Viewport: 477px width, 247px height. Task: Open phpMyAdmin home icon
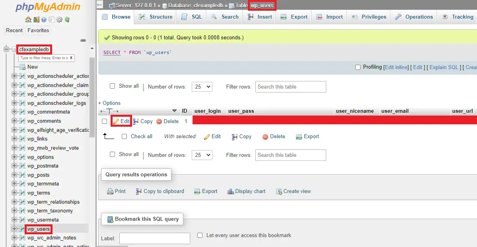[x=28, y=20]
